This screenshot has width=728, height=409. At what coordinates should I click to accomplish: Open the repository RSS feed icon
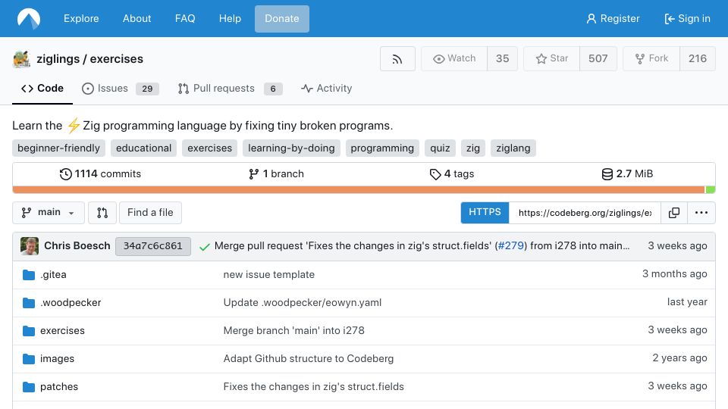pos(397,59)
